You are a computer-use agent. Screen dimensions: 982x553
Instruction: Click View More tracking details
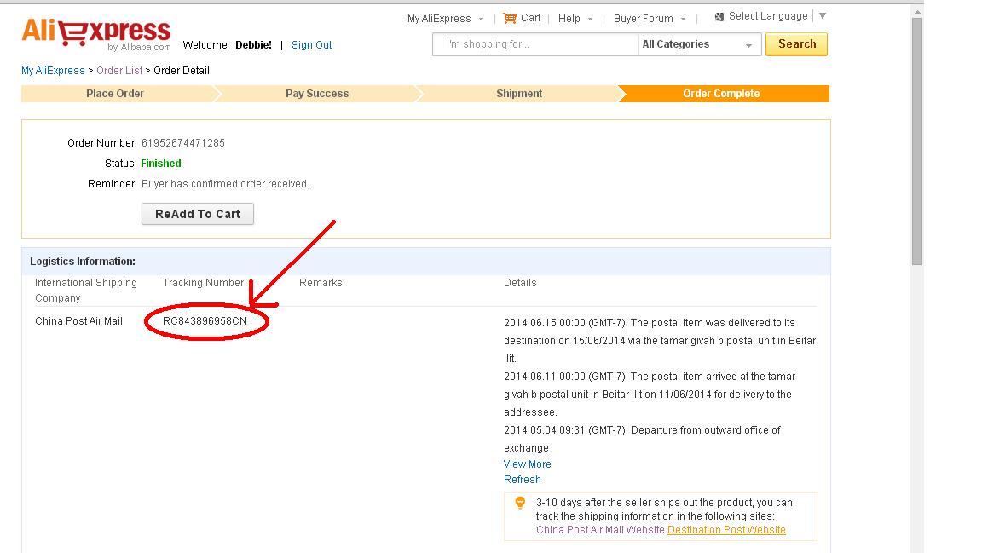528,464
